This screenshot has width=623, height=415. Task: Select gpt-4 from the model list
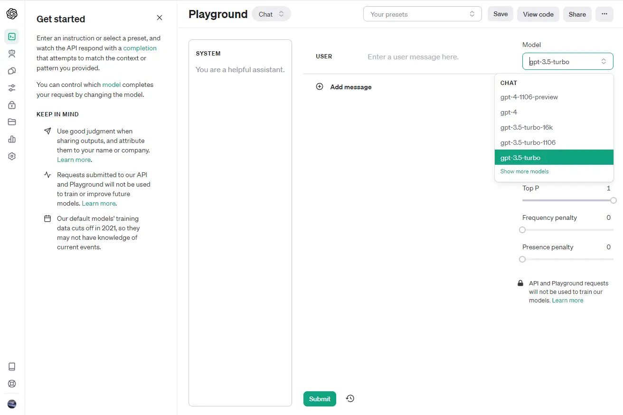tap(554, 112)
